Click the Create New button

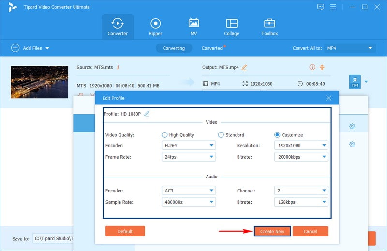point(272,231)
